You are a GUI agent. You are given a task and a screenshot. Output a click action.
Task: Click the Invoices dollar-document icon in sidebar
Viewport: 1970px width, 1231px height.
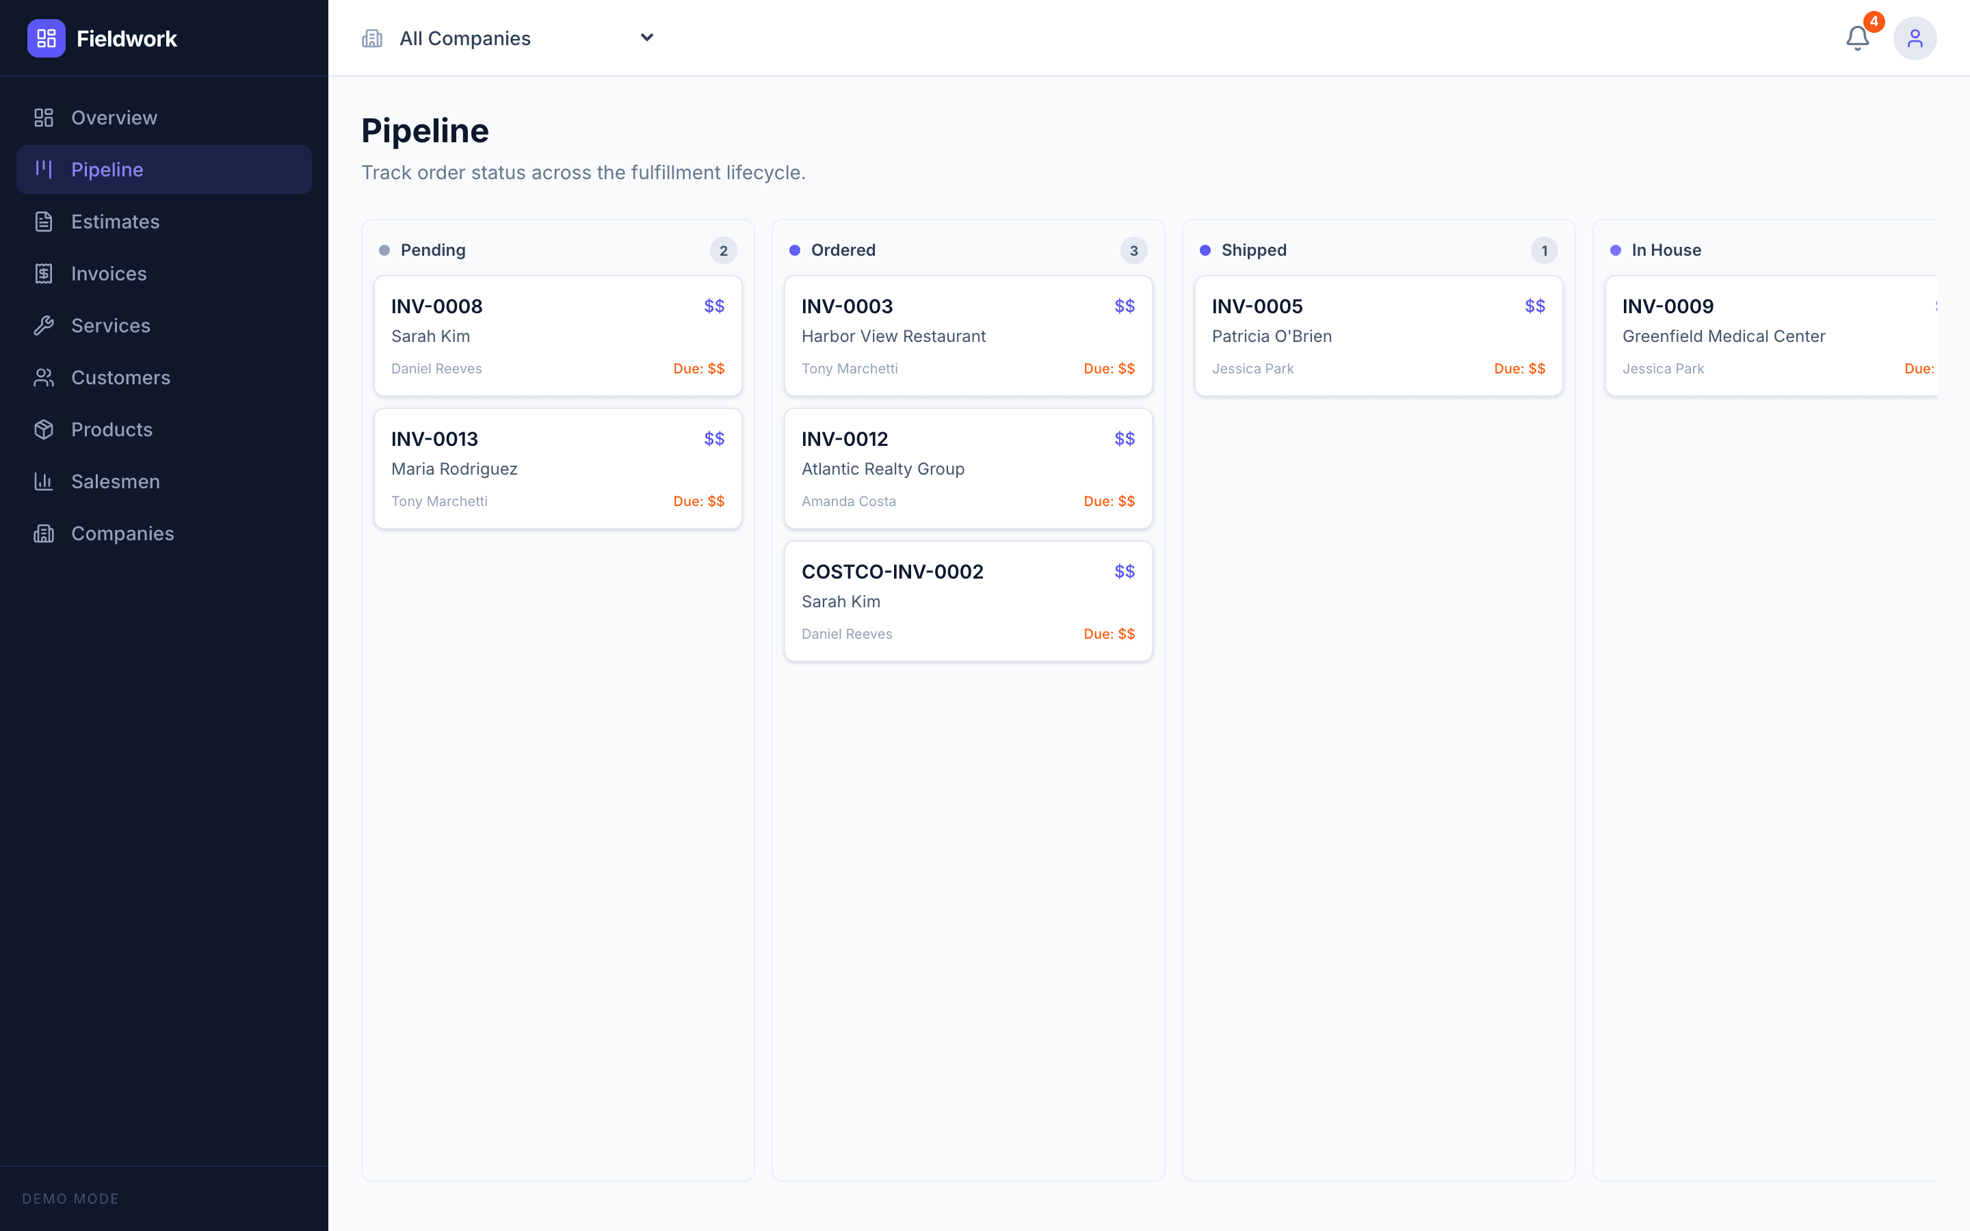44,274
